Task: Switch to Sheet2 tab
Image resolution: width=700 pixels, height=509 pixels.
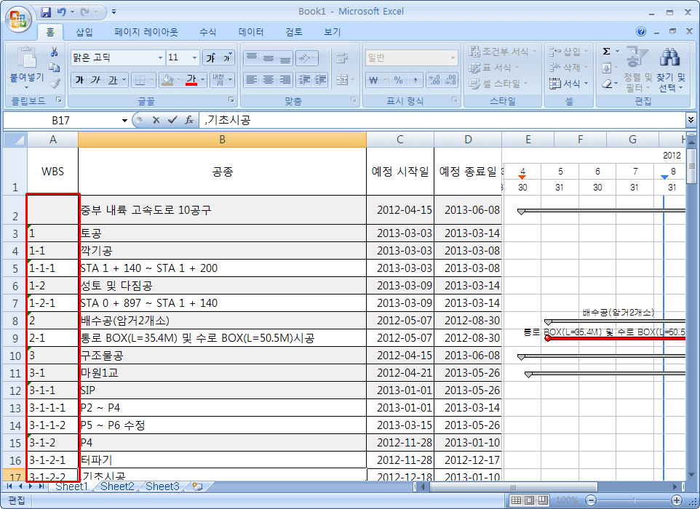Action: pos(116,486)
